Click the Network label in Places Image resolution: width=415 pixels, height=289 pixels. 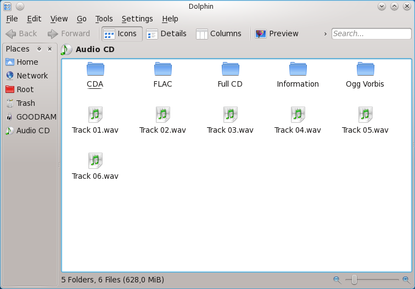tap(32, 76)
